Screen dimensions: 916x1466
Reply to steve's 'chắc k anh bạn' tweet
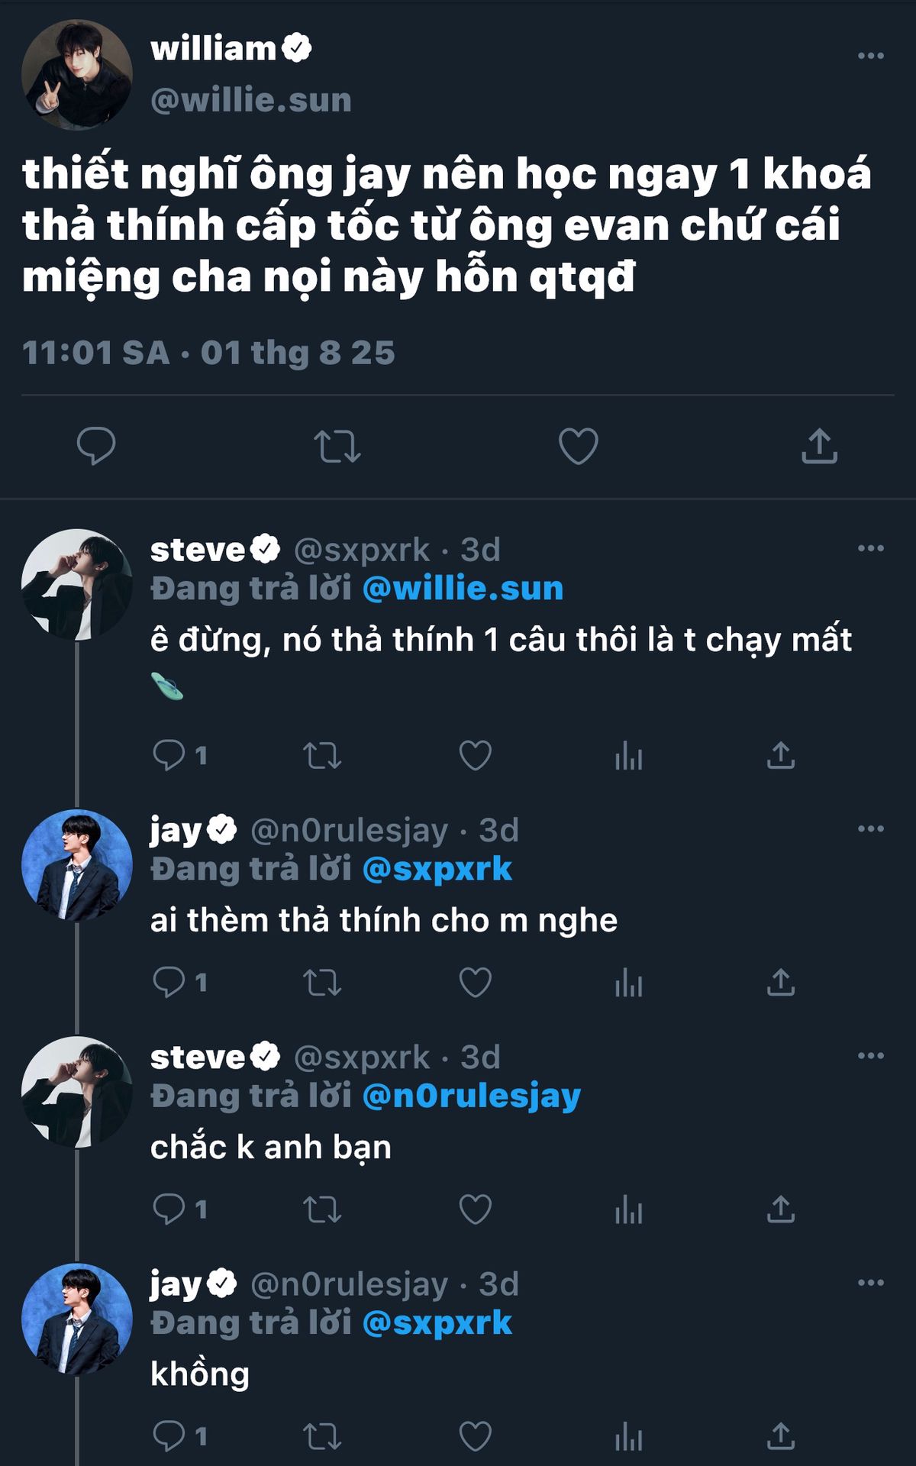(x=169, y=1209)
